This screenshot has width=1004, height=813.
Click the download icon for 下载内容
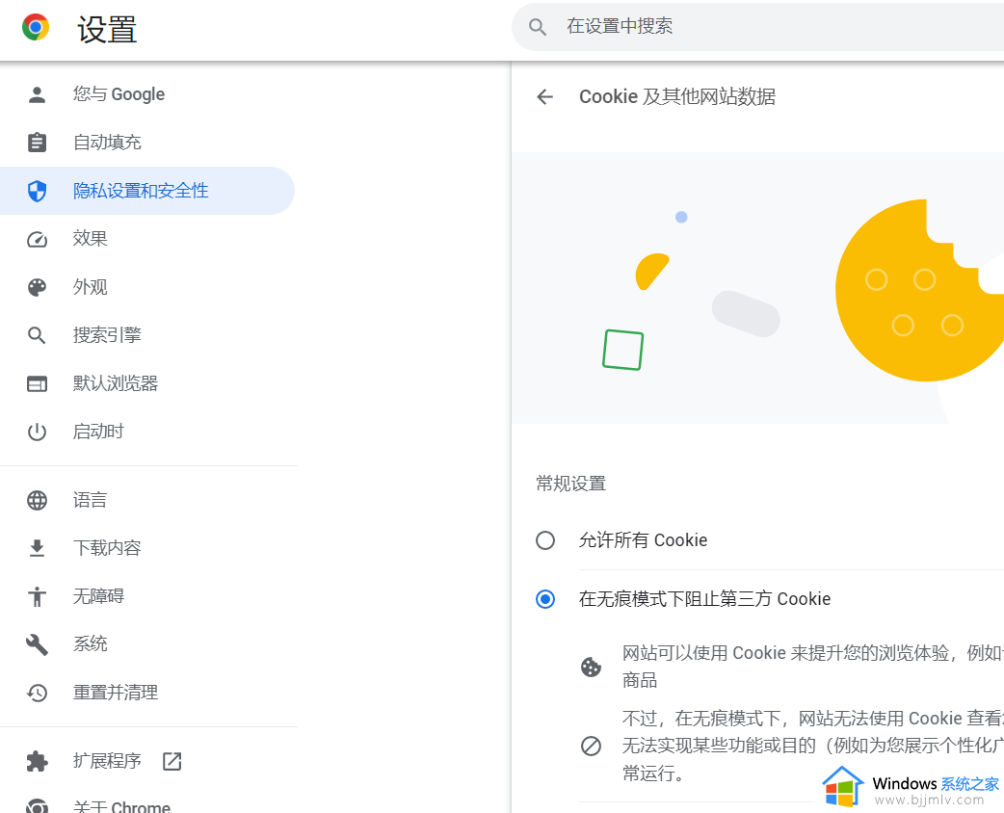pos(38,549)
